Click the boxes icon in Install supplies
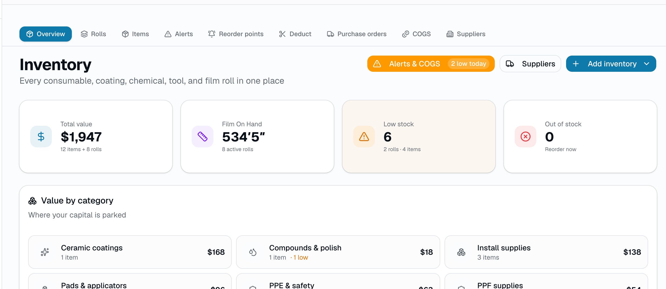Screen dimensions: 666x289 pyautogui.click(x=461, y=252)
